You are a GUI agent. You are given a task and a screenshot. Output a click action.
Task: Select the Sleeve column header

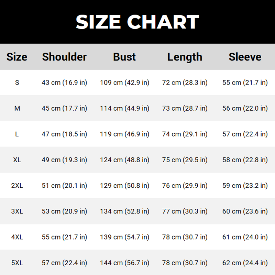(245, 57)
